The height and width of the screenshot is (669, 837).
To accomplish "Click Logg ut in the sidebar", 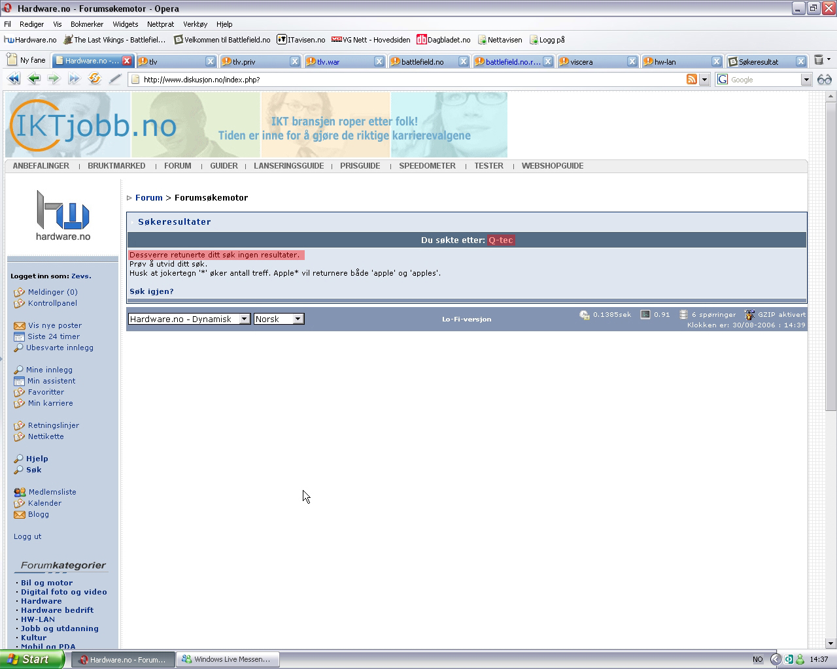I will [x=27, y=536].
